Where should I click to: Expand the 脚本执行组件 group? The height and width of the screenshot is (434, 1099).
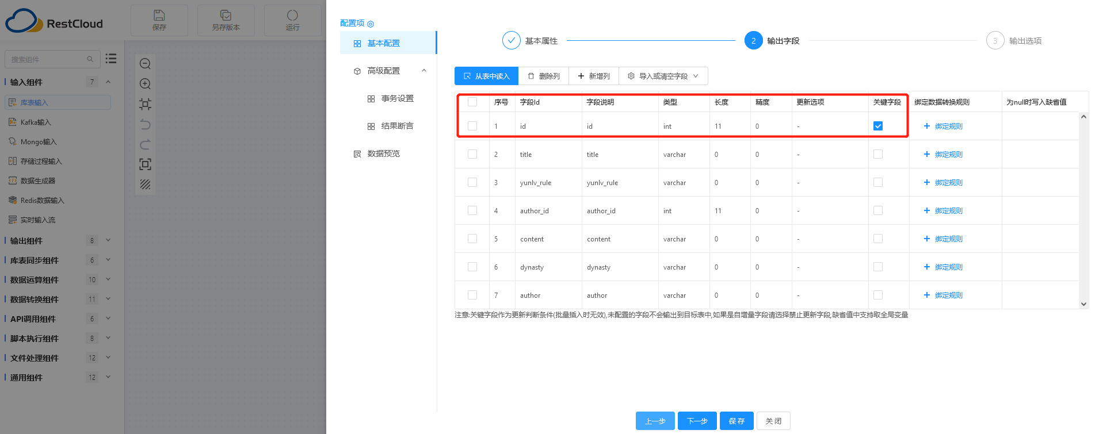(x=108, y=338)
